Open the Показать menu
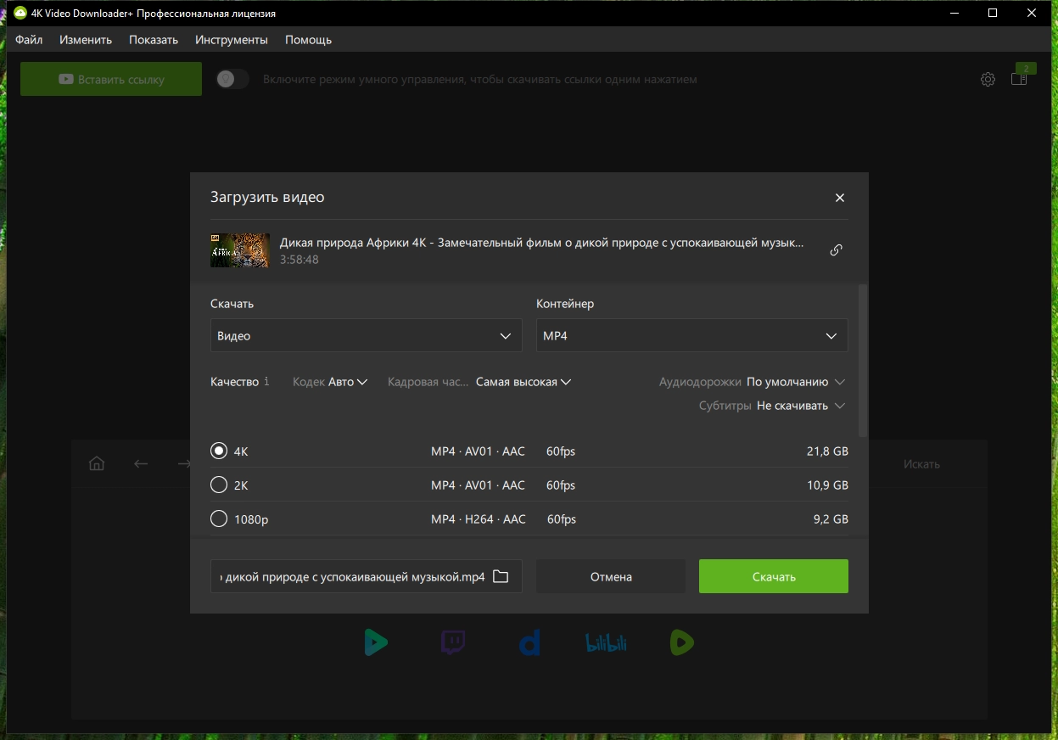The image size is (1058, 740). (x=154, y=40)
